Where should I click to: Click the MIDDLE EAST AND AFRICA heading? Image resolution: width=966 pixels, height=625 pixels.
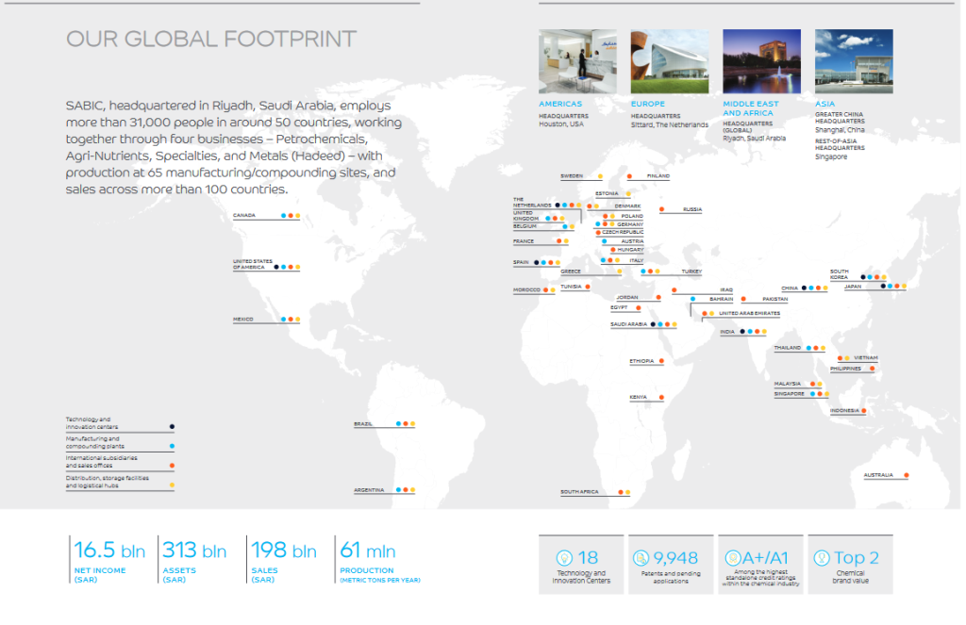tap(750, 108)
